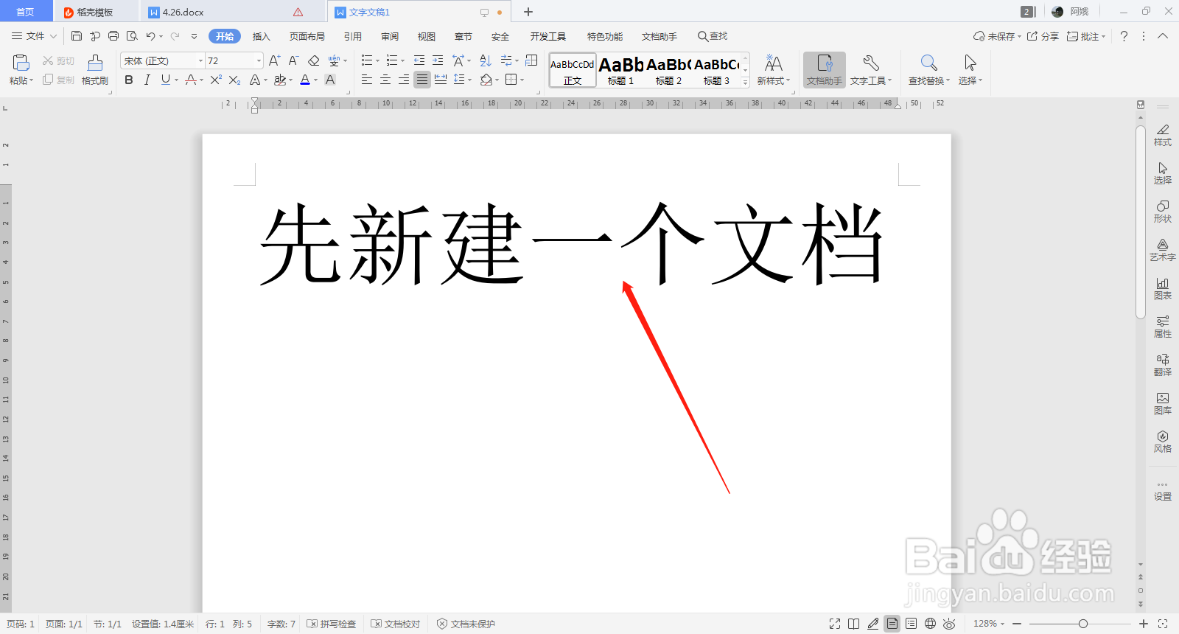The height and width of the screenshot is (634, 1179).
Task: Switch to Page layout view in status bar
Action: (892, 624)
